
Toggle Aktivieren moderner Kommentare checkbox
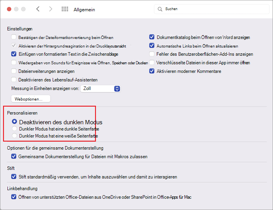click(x=152, y=71)
